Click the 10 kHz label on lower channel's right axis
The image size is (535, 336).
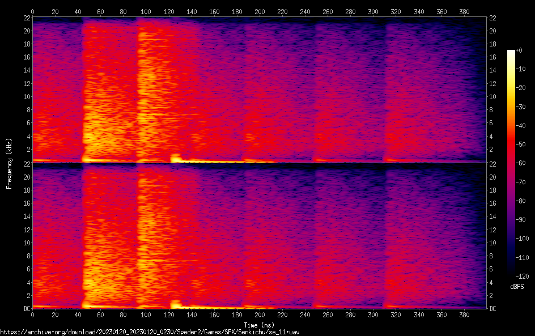(x=492, y=243)
